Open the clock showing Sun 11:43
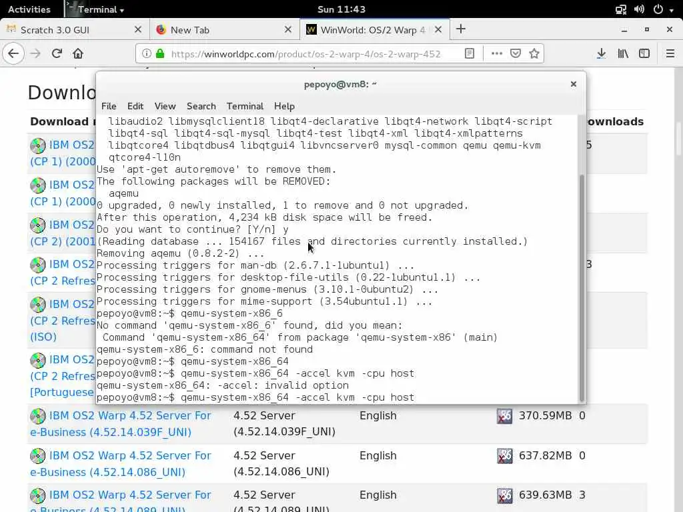This screenshot has height=512, width=683. pyautogui.click(x=341, y=9)
